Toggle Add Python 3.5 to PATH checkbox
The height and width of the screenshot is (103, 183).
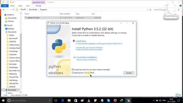coord(73,73)
